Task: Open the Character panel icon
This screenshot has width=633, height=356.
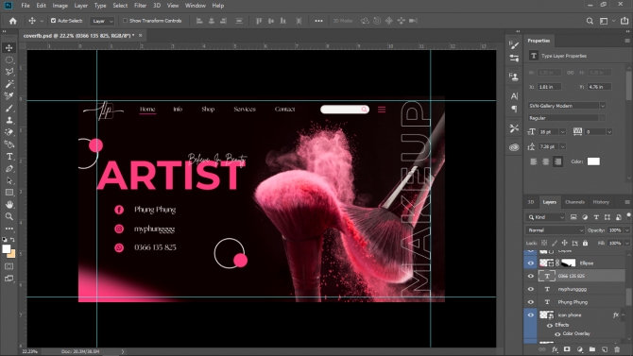Action: point(514,96)
